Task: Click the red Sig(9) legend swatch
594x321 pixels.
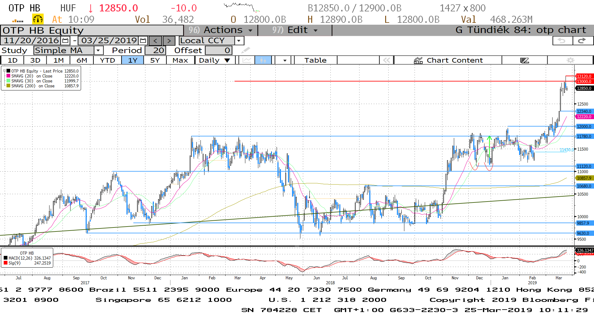Action: coord(6,263)
